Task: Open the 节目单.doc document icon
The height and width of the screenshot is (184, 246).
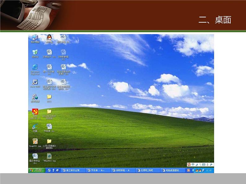Action: click(x=49, y=128)
